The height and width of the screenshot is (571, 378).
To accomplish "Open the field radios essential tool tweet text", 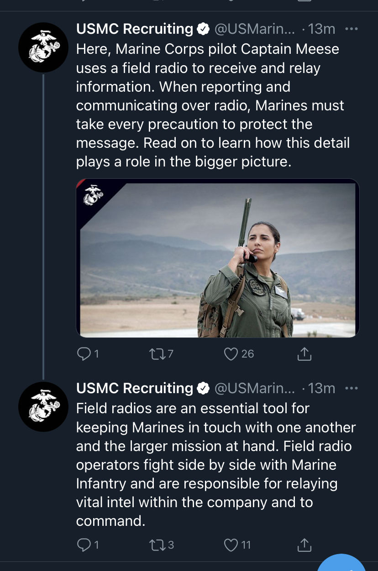I will (216, 464).
